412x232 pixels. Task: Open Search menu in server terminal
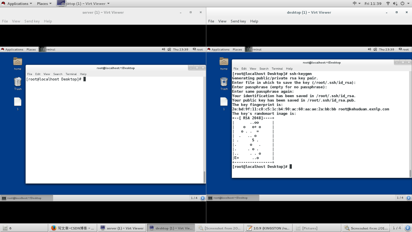click(x=58, y=74)
